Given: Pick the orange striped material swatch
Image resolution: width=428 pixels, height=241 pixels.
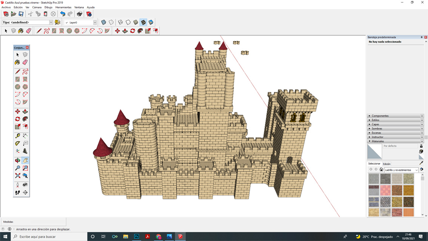Looking at the screenshot, I should [x=409, y=212].
